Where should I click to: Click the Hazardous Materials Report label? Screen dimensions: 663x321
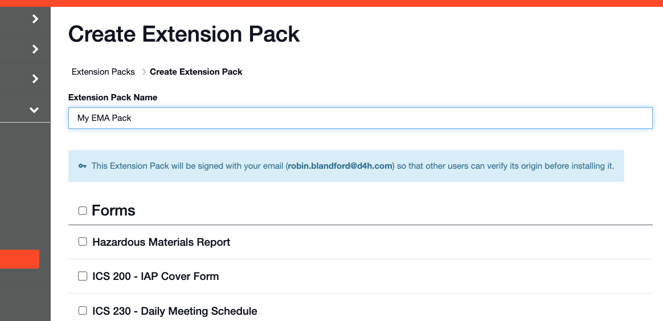161,242
